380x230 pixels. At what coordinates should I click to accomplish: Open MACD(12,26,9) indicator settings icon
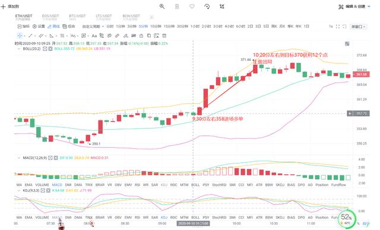pyautogui.click(x=50, y=158)
